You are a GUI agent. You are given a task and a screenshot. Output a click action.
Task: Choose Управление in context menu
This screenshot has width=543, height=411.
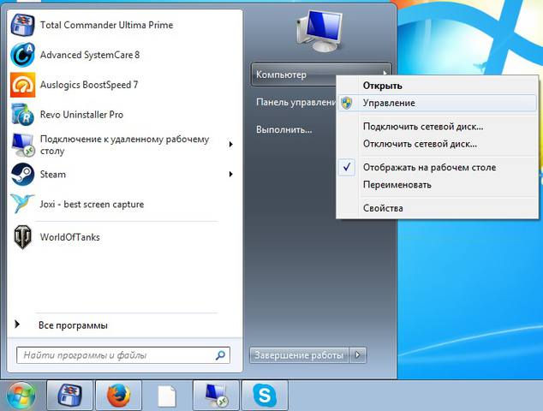(x=438, y=104)
